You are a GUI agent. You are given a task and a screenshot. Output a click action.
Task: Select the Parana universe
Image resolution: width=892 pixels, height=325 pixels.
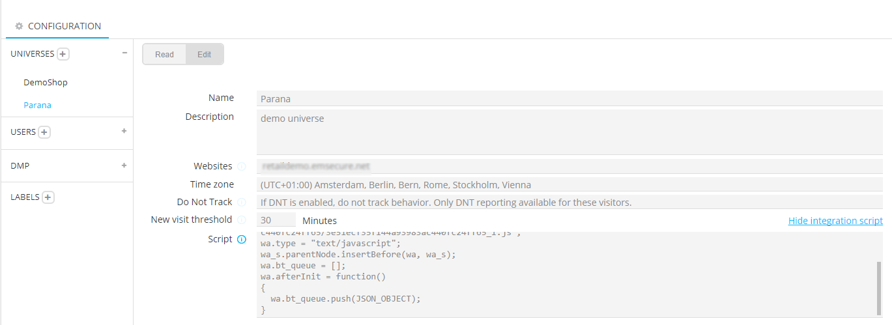click(x=37, y=105)
